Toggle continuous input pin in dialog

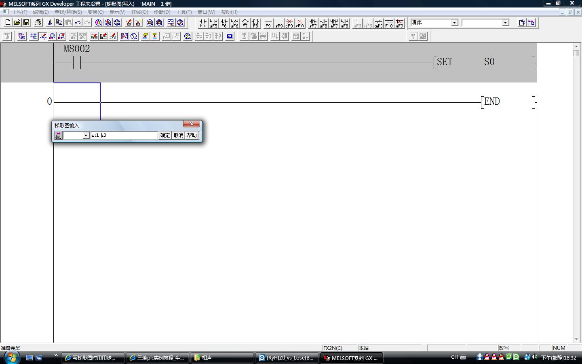pyautogui.click(x=58, y=135)
